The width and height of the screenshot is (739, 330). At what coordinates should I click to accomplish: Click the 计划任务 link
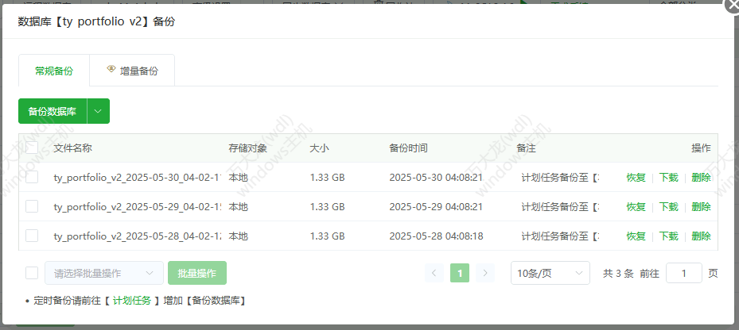[x=131, y=301]
